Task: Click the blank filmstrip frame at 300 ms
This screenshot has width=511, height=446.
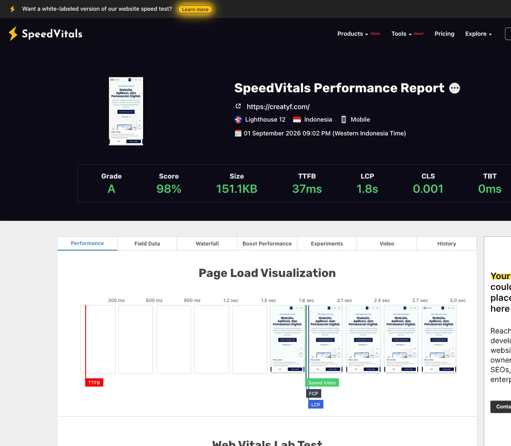Action: point(98,339)
